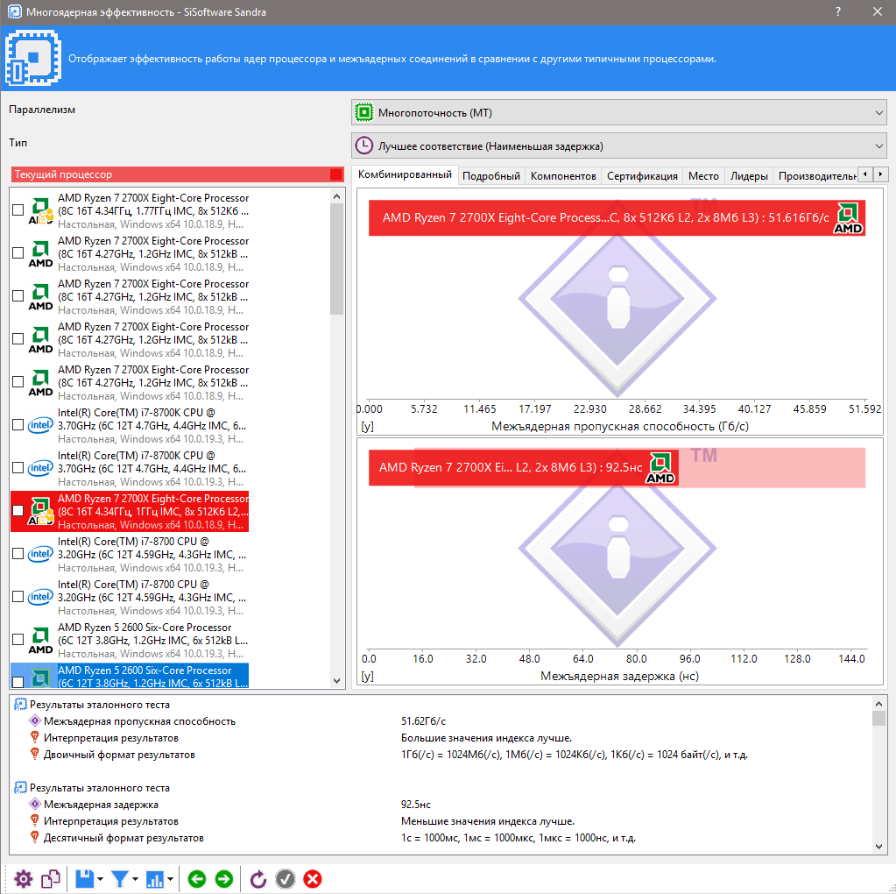Open the Лучшее соответствие type dropdown
This screenshot has height=894, width=896.
pos(619,145)
